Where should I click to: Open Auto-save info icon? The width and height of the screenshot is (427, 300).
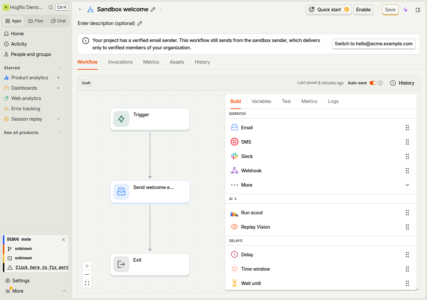tap(380, 83)
